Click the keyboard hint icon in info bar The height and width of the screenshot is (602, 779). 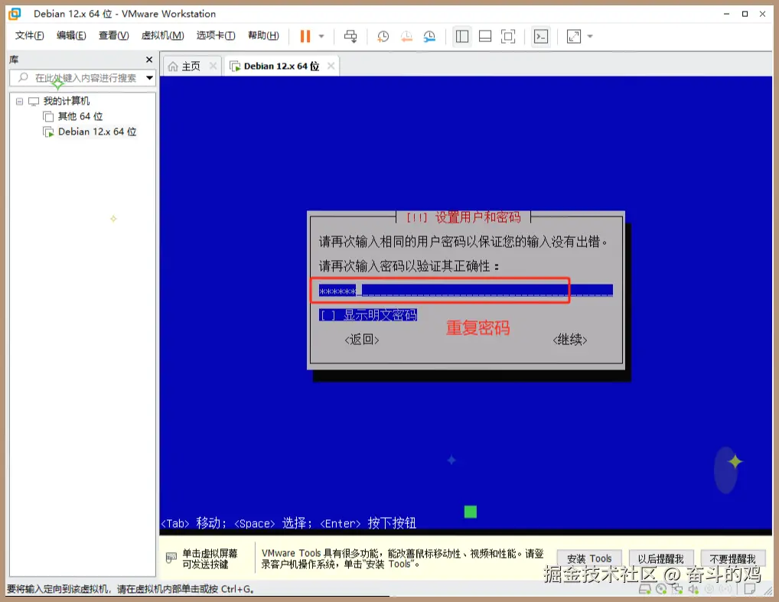tap(171, 558)
